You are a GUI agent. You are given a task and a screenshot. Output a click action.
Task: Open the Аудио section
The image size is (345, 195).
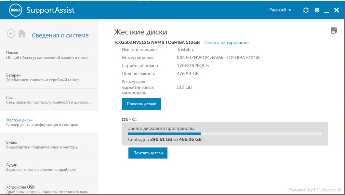pos(49,167)
